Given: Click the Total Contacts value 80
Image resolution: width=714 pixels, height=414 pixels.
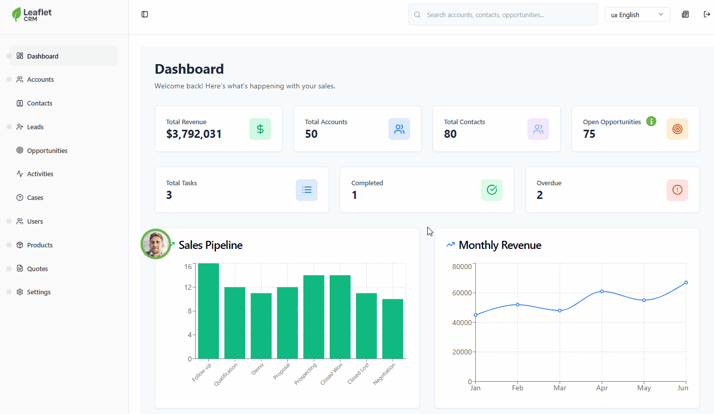Looking at the screenshot, I should click(x=450, y=134).
